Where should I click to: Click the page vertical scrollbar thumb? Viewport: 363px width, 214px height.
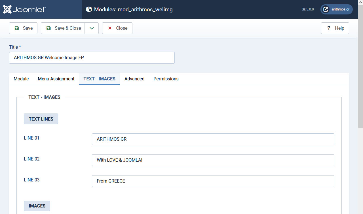pos(360,66)
